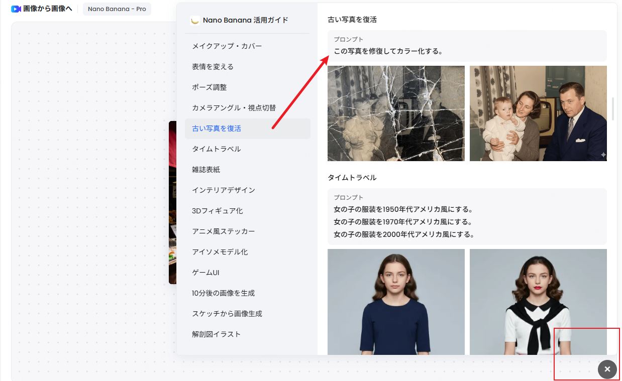Click the damaged old photo example thumbnail
Viewport: 622px width, 381px height.
(396, 112)
